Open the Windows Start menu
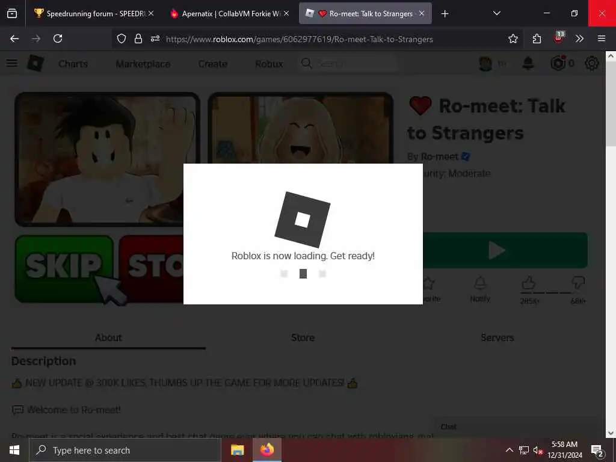The height and width of the screenshot is (462, 616). click(14, 450)
